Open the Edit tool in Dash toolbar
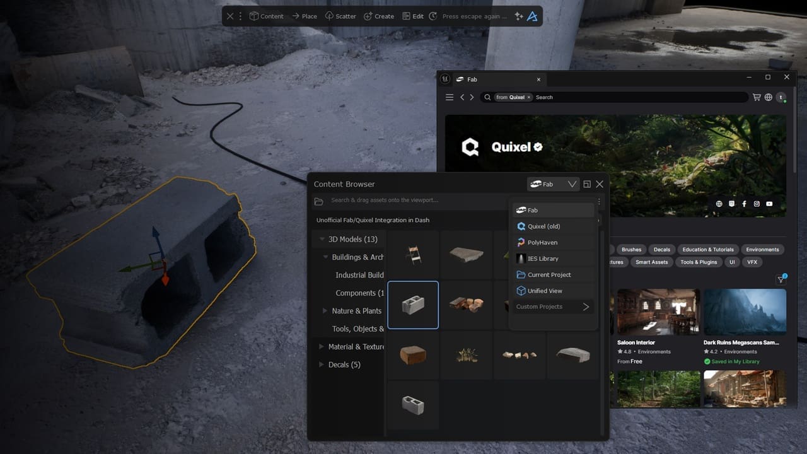Screen dimensions: 807x454 pos(413,16)
